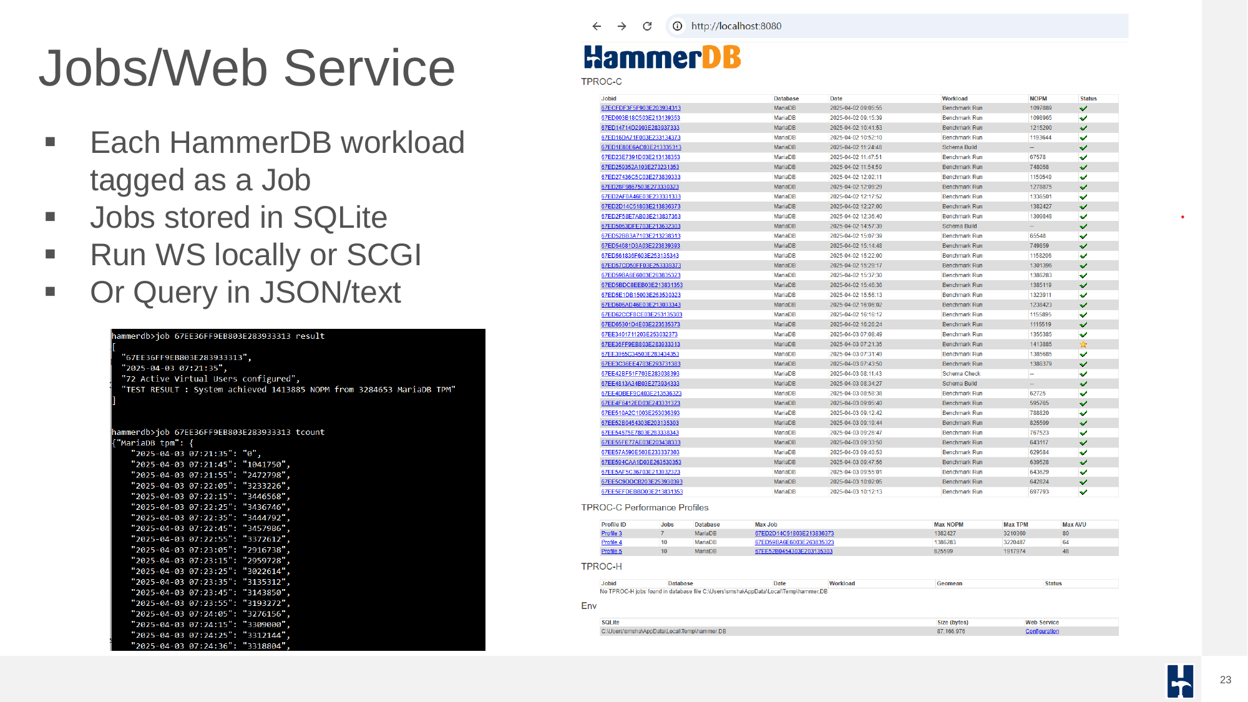This screenshot has height=702, width=1248.
Task: Click the Max TPM column header
Action: click(1016, 525)
